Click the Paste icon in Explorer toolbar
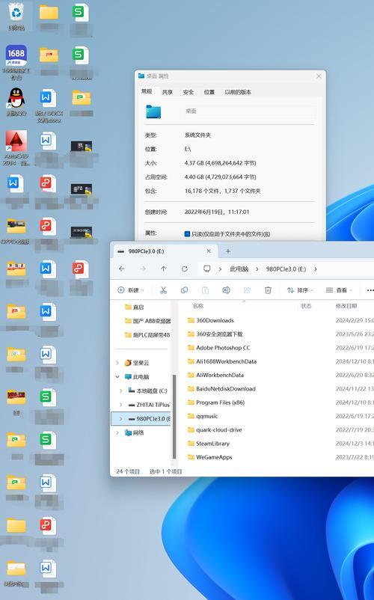 click(206, 290)
